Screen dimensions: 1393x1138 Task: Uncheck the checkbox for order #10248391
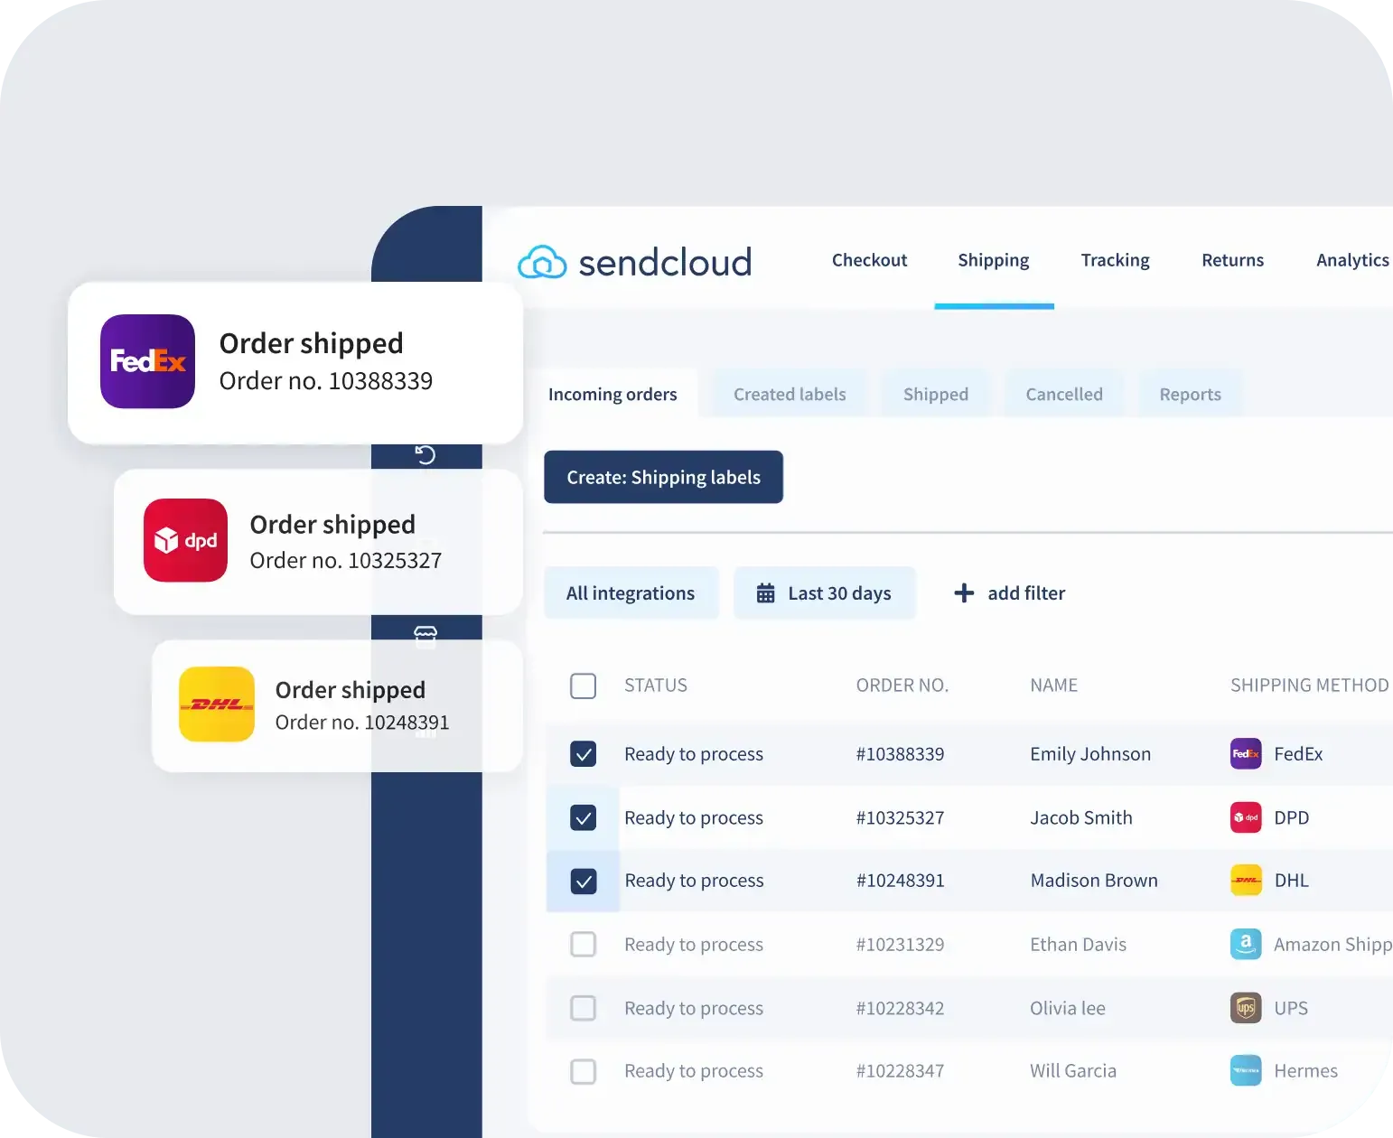coord(584,881)
